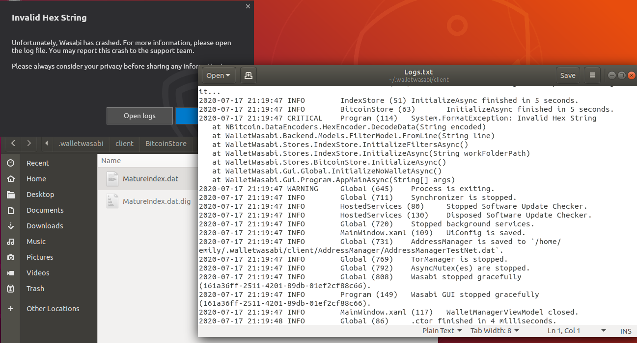Image resolution: width=637 pixels, height=343 pixels.
Task: Click the HexEncoder.DecodeData stack trace line
Action: (x=349, y=127)
